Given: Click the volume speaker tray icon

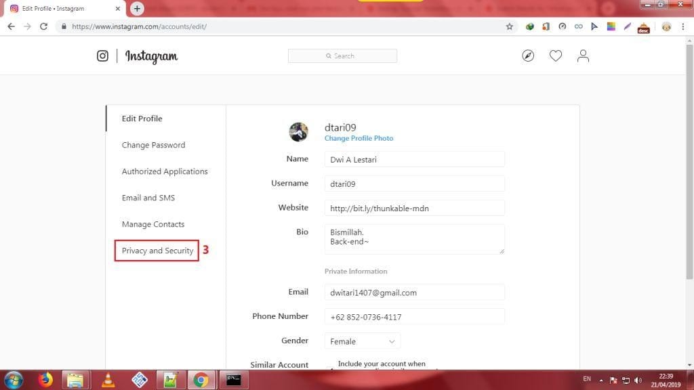Looking at the screenshot, I should pos(638,381).
